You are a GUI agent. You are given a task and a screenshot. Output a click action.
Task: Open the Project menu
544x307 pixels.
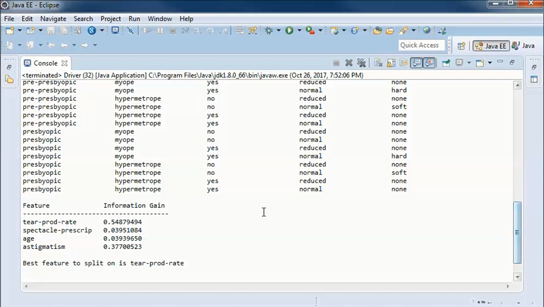111,19
